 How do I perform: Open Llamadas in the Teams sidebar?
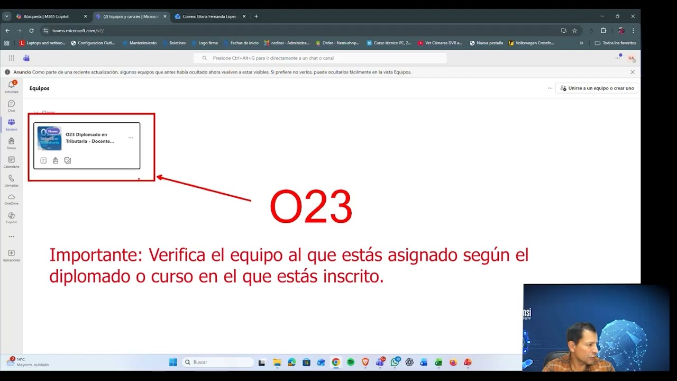[x=11, y=181]
